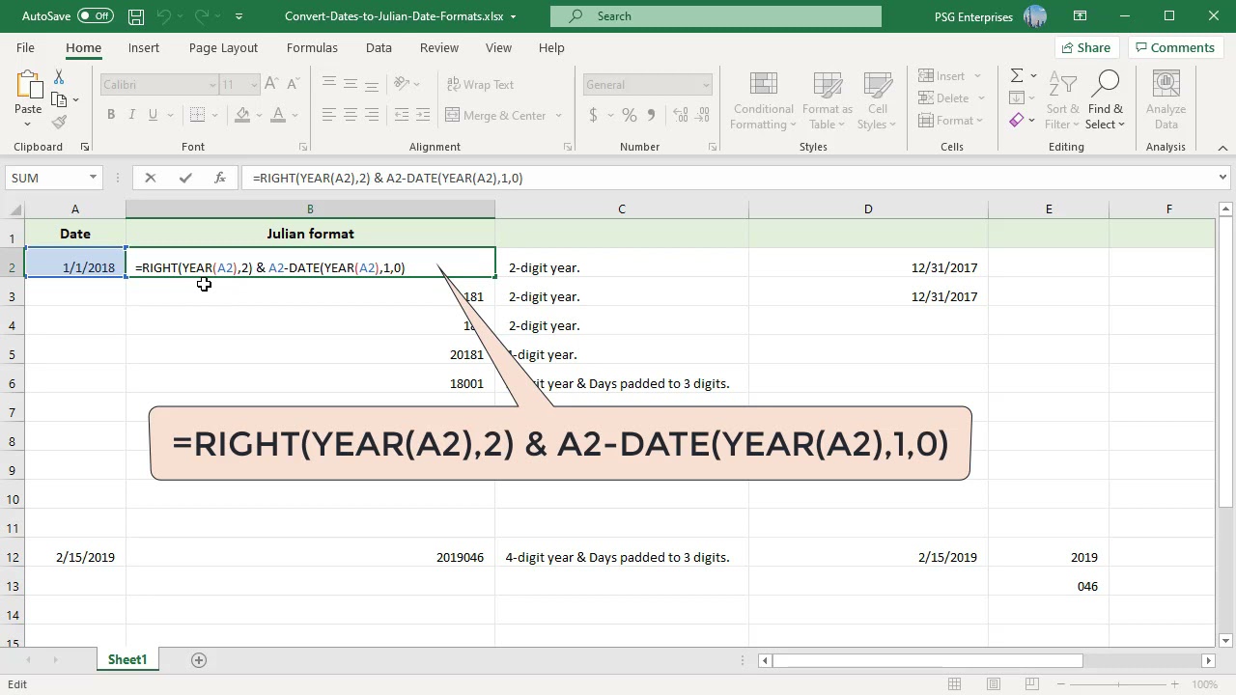Click Merge & Center button
The image size is (1236, 695).
(x=496, y=116)
